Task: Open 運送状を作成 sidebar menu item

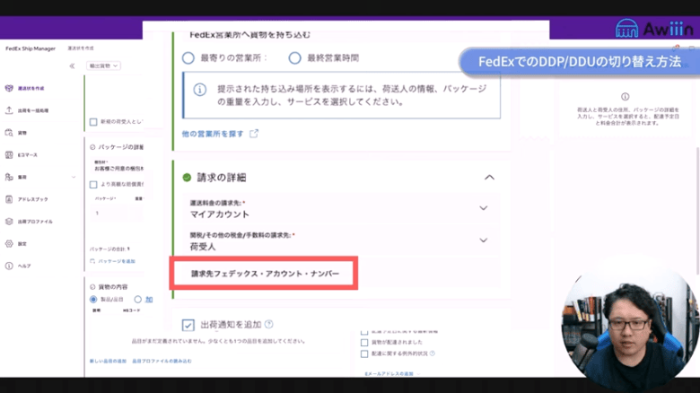Action: [31, 89]
